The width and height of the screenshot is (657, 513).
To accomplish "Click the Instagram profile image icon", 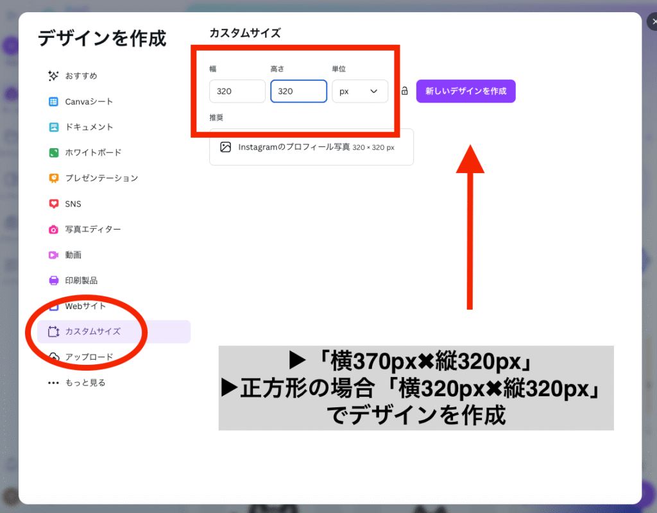I will coord(225,147).
